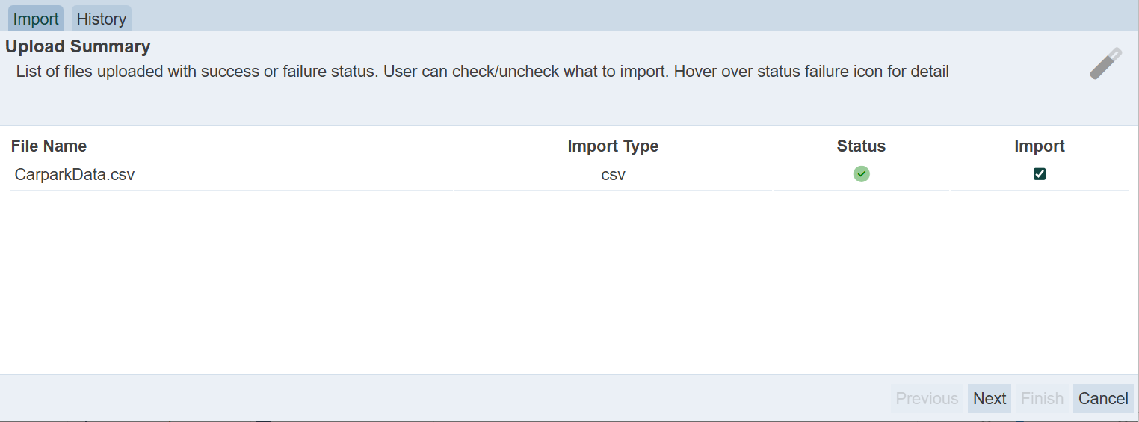Viewport: 1139px width, 422px height.
Task: Click the csv import type cell
Action: (x=613, y=175)
